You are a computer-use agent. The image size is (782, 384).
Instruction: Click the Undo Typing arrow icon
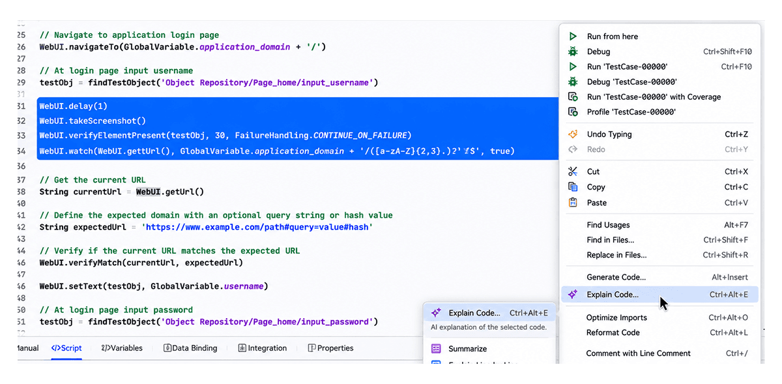pyautogui.click(x=573, y=134)
